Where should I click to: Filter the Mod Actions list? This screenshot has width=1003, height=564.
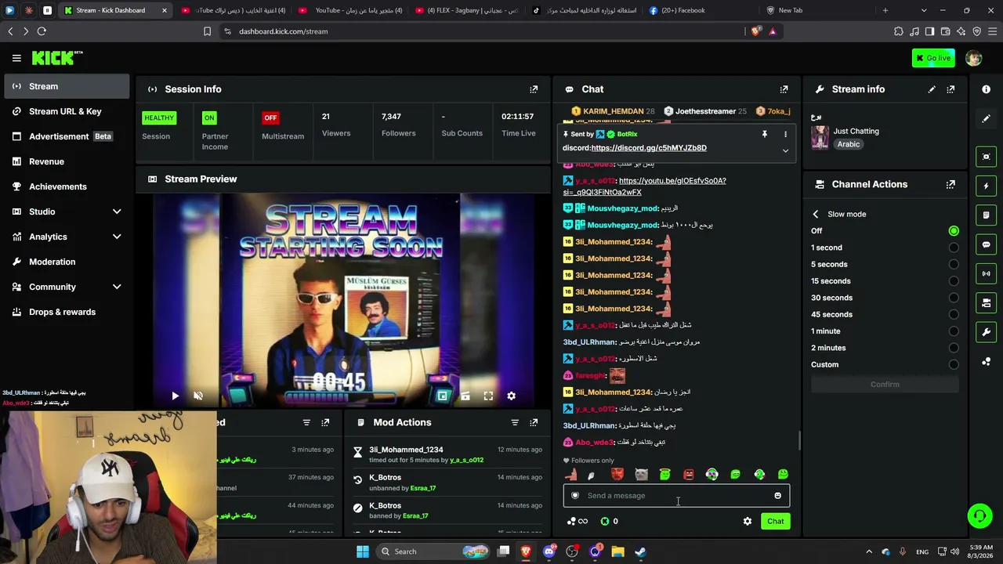tap(515, 422)
